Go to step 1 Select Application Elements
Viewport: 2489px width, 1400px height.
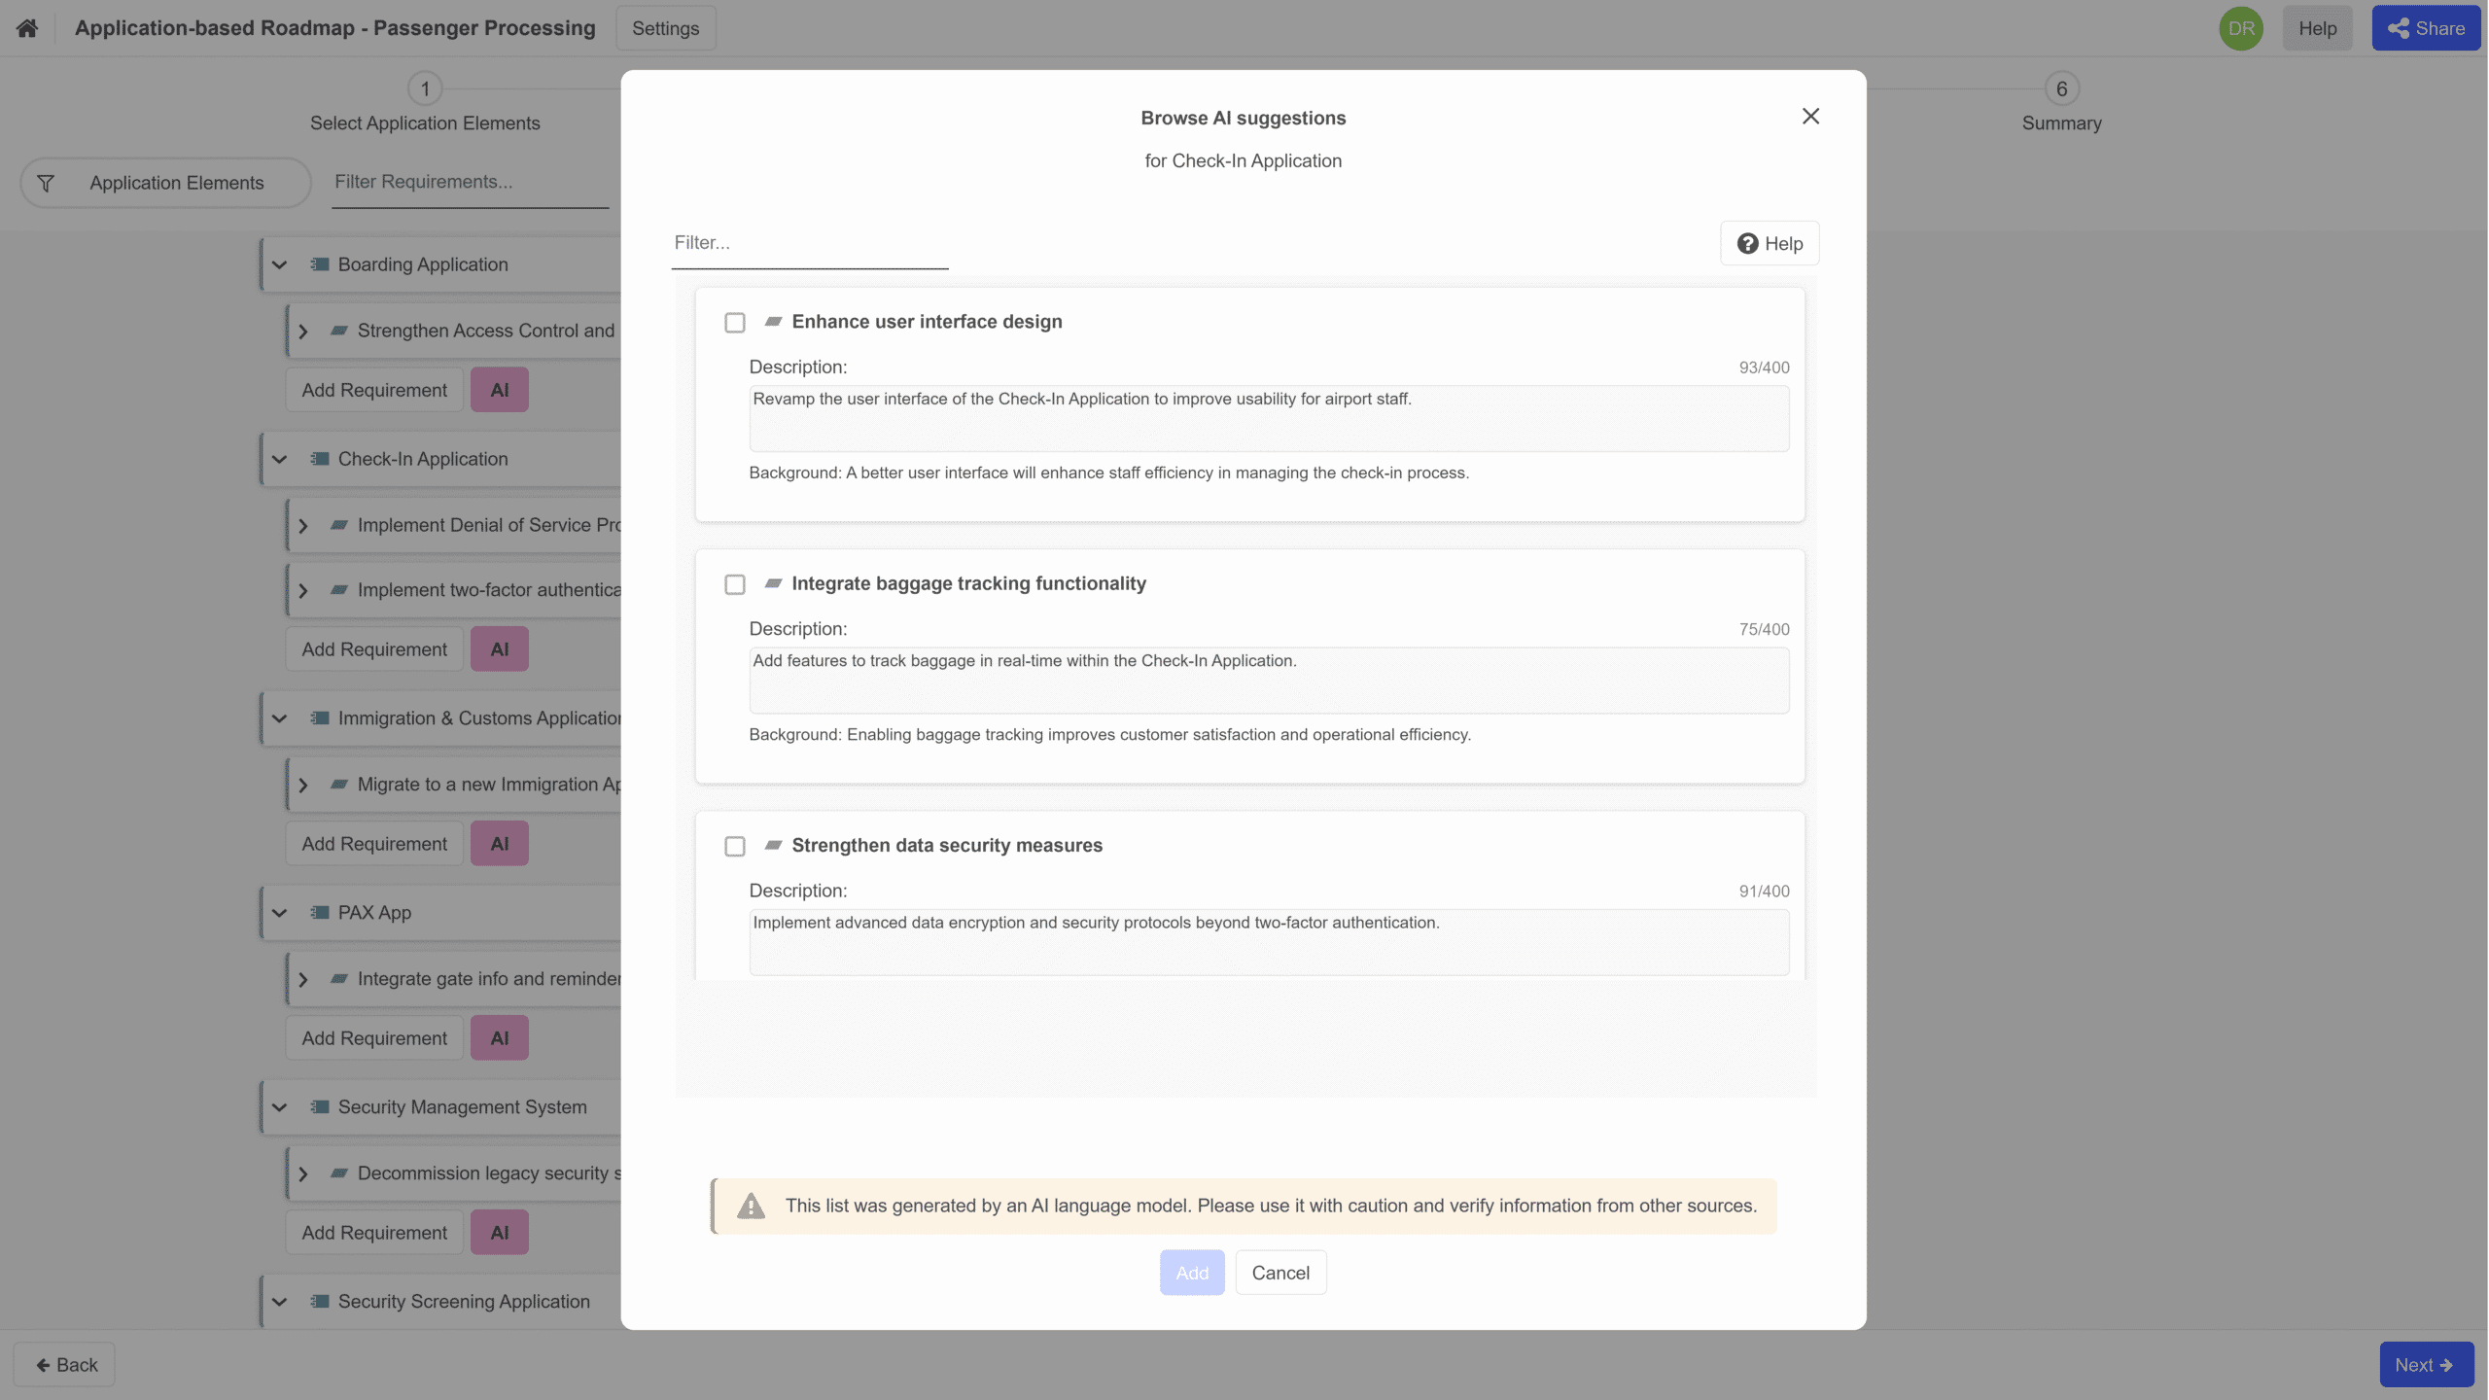point(425,89)
